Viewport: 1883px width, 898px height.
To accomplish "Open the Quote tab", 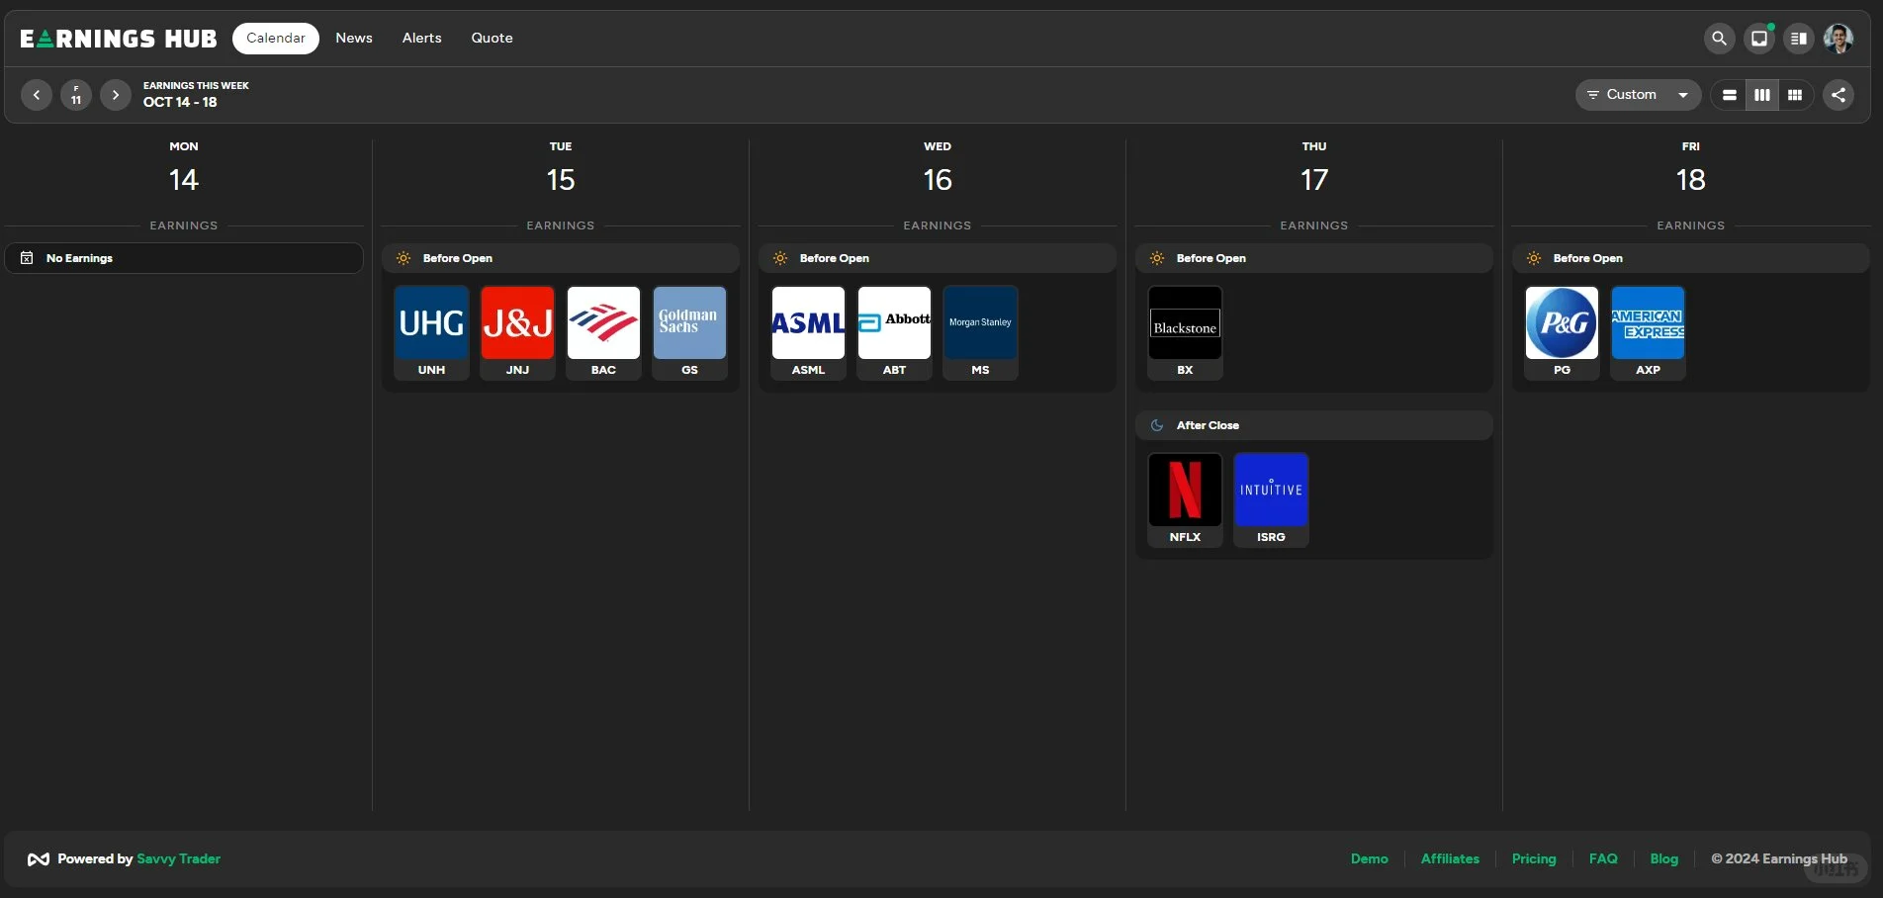I will coord(492,39).
